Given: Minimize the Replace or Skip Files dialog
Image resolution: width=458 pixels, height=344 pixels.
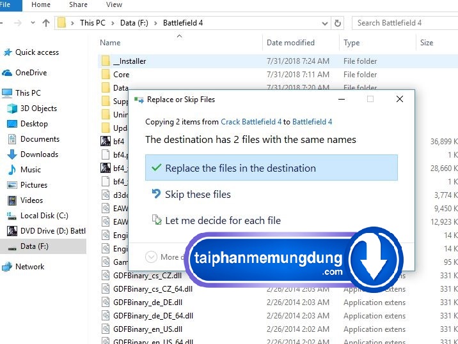Looking at the screenshot, I should (x=342, y=99).
